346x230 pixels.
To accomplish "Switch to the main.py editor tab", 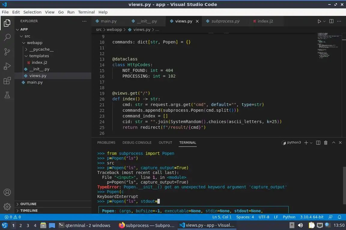I will [109, 21].
